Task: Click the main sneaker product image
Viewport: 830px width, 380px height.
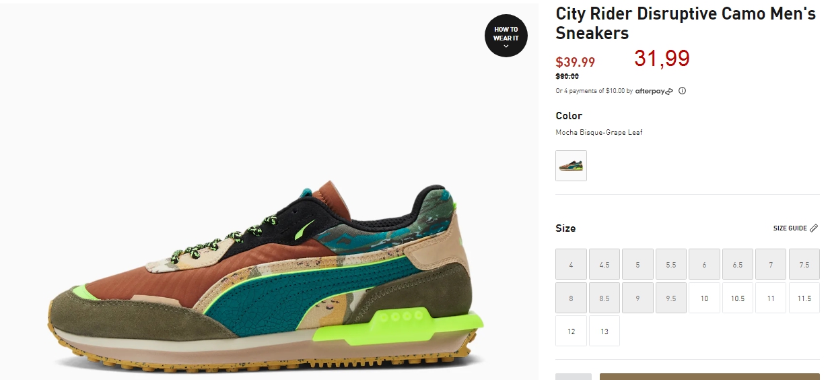Action: pyautogui.click(x=266, y=278)
